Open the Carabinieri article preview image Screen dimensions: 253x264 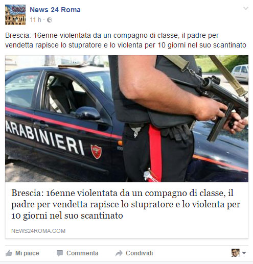pyautogui.click(x=127, y=118)
